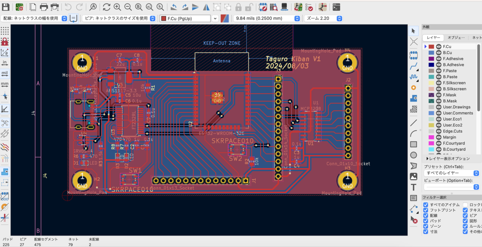Open the Scripting console icon
This screenshot has height=247, width=482.
pos(336,7)
